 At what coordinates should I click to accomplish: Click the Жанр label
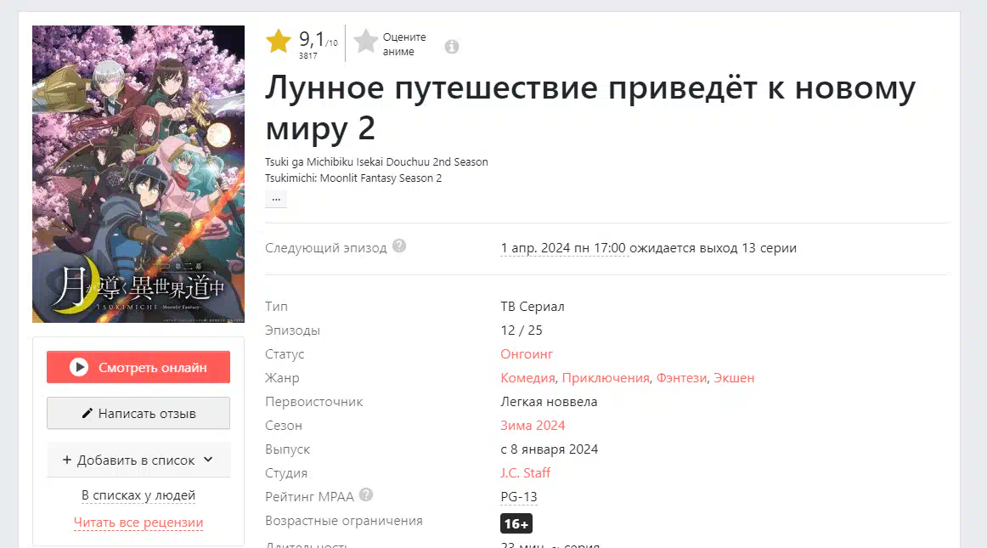click(282, 378)
